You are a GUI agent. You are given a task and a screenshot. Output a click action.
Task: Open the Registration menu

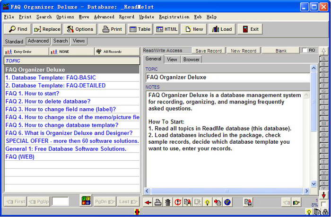point(174,17)
